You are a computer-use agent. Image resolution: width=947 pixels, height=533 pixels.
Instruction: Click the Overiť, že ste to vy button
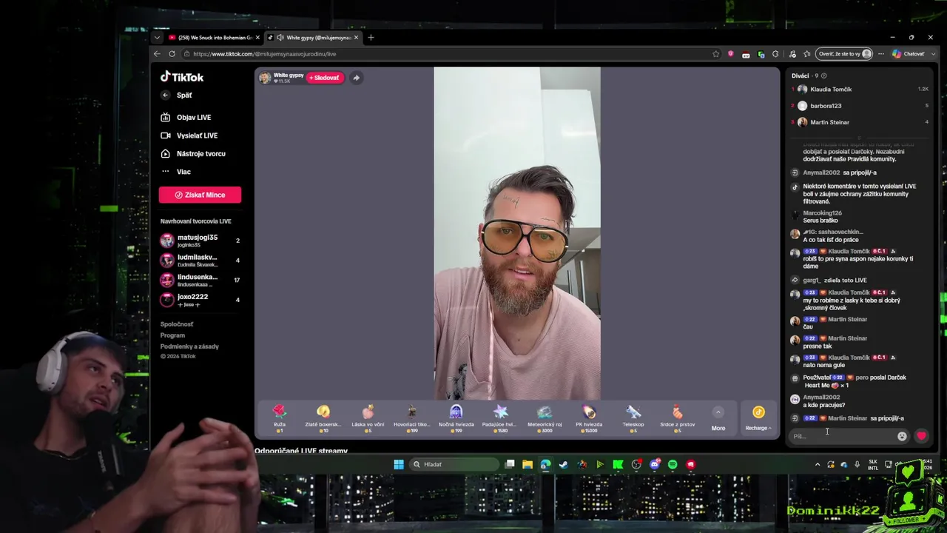click(x=844, y=54)
